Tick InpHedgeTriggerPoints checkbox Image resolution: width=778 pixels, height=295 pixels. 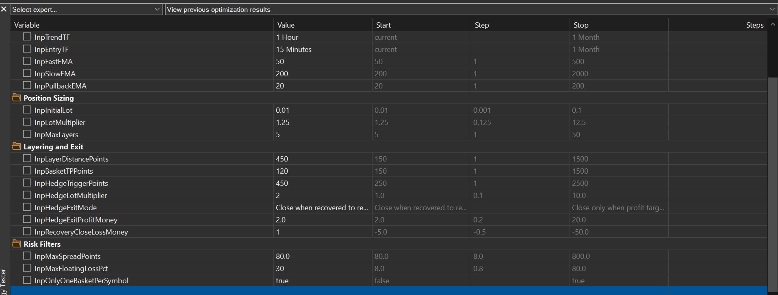click(27, 183)
